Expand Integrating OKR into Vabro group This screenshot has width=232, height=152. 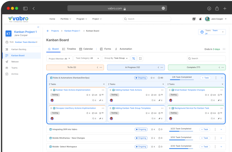[221, 129]
